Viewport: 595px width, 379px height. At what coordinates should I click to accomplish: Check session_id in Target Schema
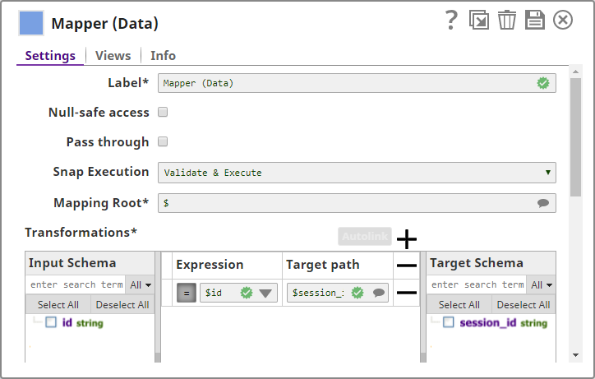click(x=448, y=323)
